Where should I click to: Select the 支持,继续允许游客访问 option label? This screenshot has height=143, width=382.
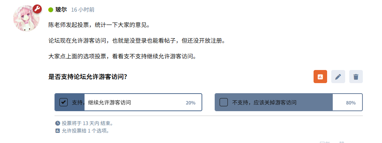click(x=102, y=103)
